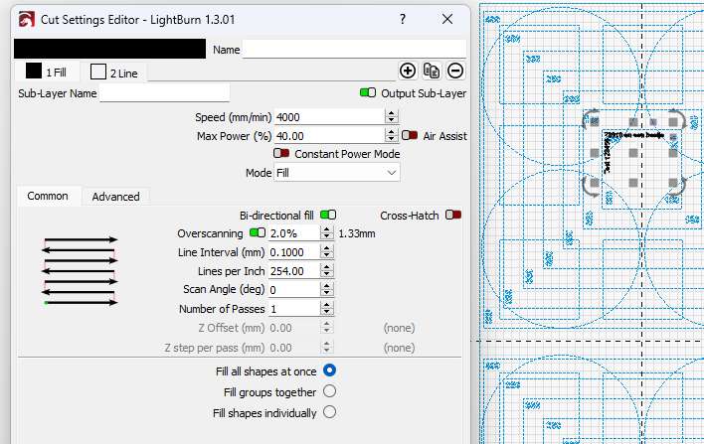The width and height of the screenshot is (704, 444).
Task: Click into the layer Name field
Action: [354, 49]
